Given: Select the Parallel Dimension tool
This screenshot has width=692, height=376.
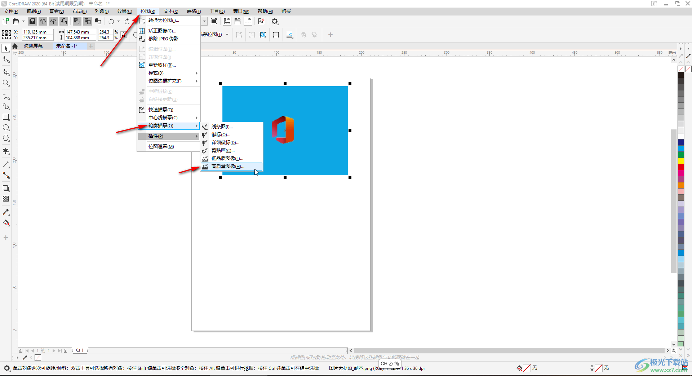Looking at the screenshot, I should (x=6, y=164).
